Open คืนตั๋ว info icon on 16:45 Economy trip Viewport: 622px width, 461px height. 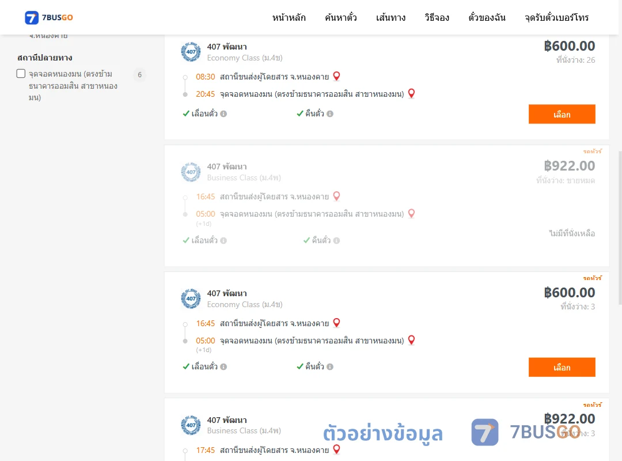pos(330,367)
